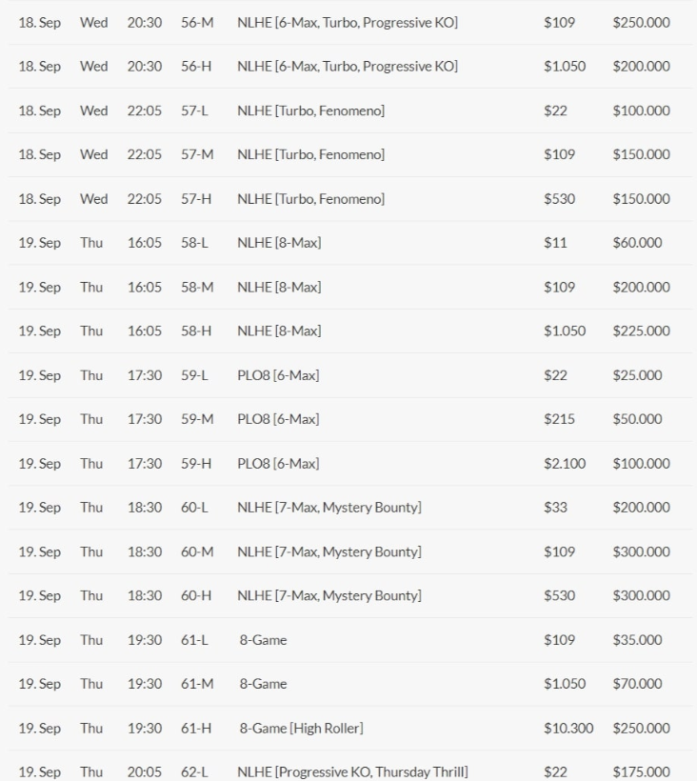The image size is (697, 781).
Task: Select the $10.300 High Roller buy-in
Action: pyautogui.click(x=568, y=729)
